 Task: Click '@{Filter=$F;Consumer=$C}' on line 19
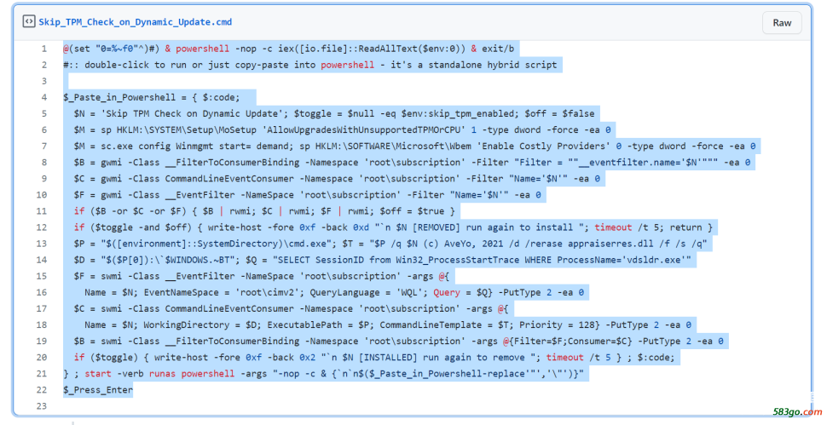click(567, 342)
